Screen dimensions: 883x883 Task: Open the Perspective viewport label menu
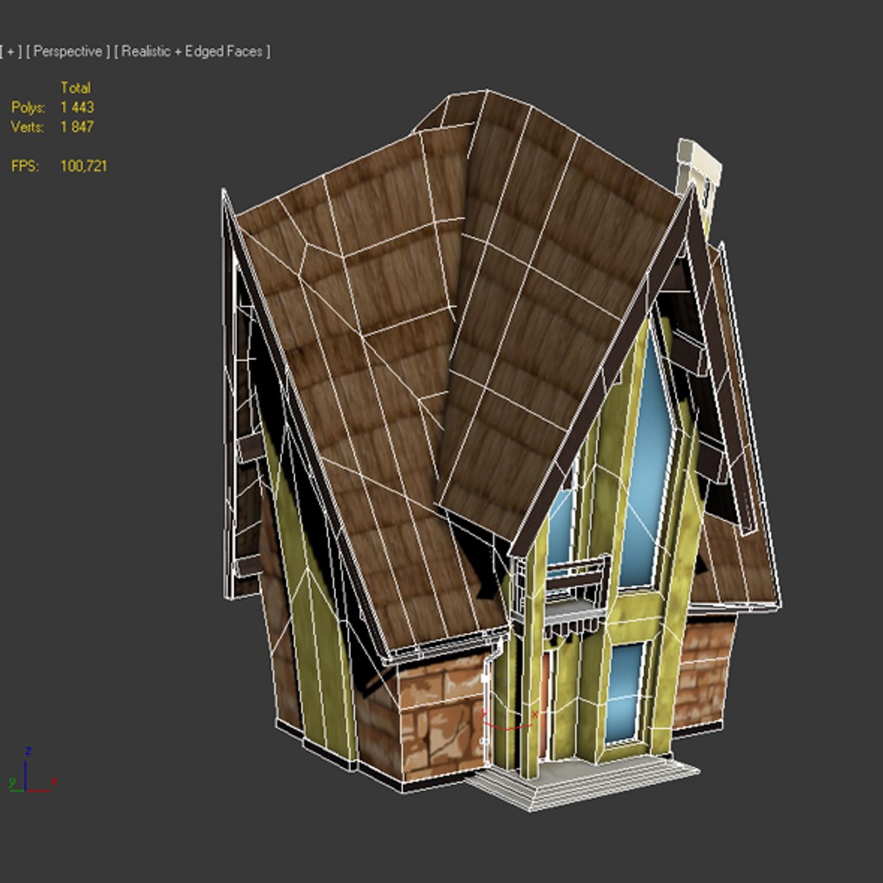coord(68,52)
